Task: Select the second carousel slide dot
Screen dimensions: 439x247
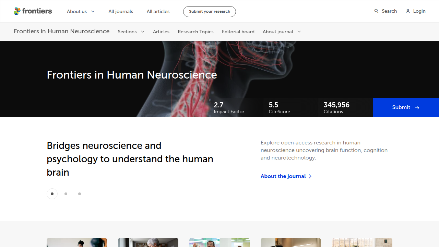Action: click(66, 194)
